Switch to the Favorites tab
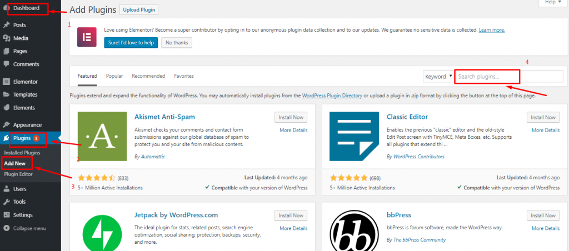Screen dimensions: 569x251 pyautogui.click(x=184, y=76)
